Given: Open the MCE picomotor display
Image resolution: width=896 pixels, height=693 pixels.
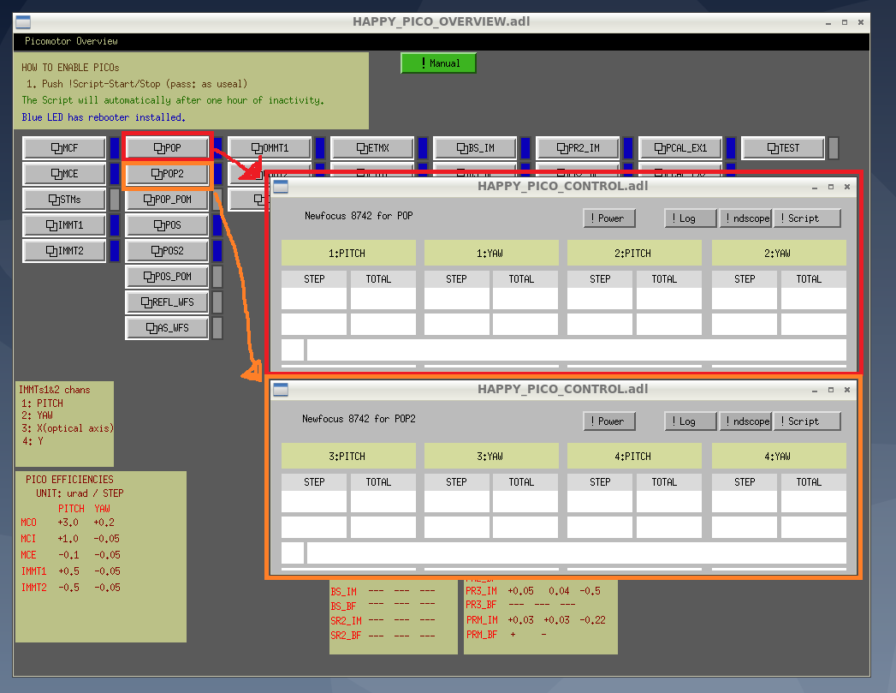Looking at the screenshot, I should (x=64, y=174).
